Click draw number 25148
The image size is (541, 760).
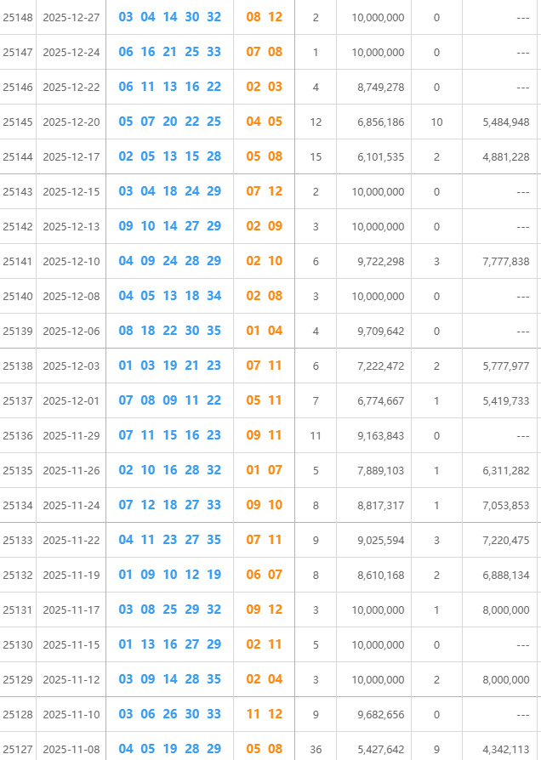tap(18, 17)
